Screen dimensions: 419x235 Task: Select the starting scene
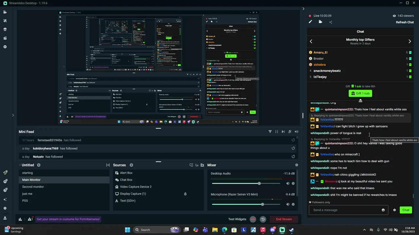(64, 173)
